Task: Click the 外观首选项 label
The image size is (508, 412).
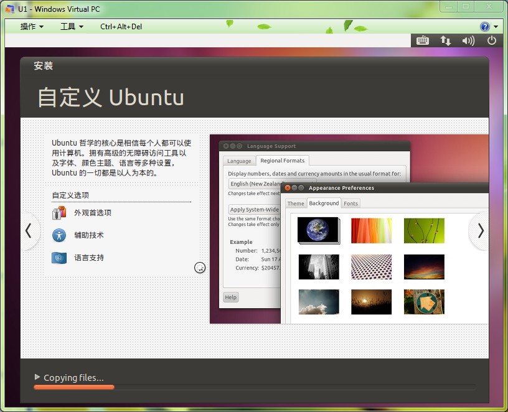Action: tap(93, 213)
